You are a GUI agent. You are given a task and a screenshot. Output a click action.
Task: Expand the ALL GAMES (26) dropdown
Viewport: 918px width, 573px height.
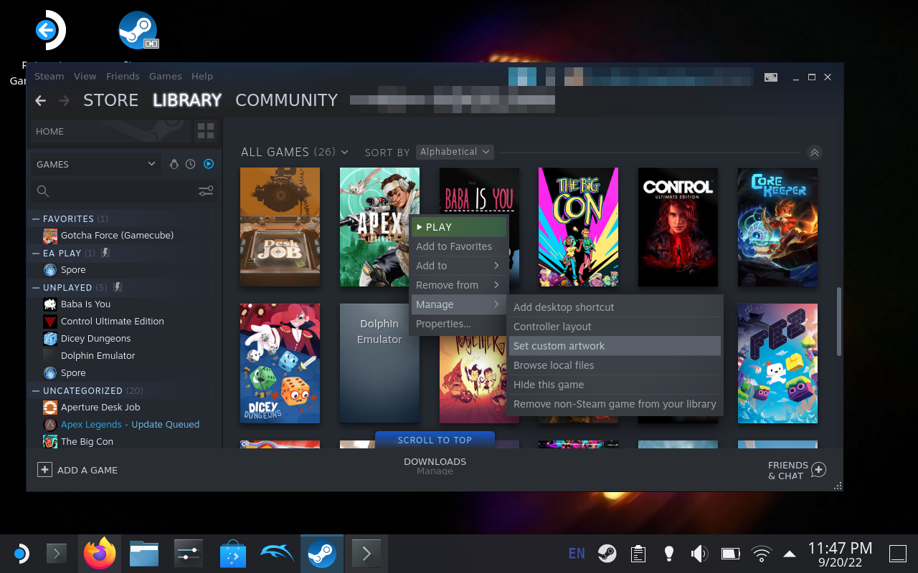[x=294, y=152]
